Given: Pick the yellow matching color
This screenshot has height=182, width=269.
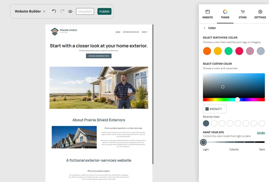Looking at the screenshot, I should (218, 51).
